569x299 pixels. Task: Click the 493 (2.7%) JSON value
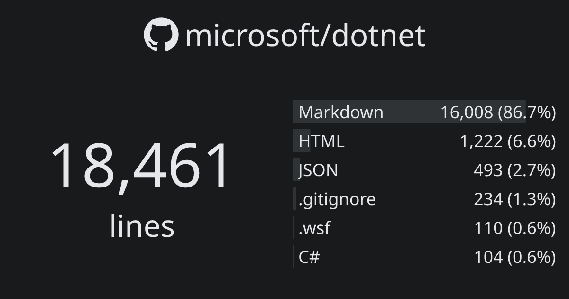514,170
